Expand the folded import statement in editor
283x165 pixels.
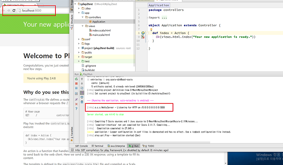pyautogui.click(x=147, y=18)
